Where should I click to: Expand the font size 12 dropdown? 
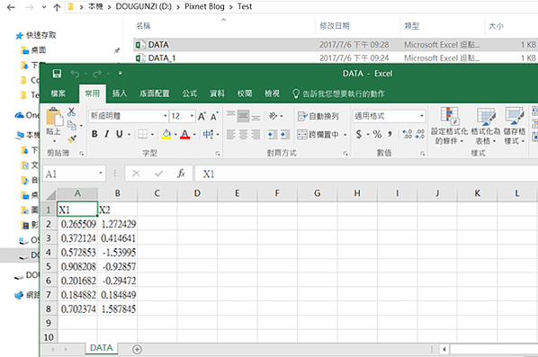pos(192,116)
